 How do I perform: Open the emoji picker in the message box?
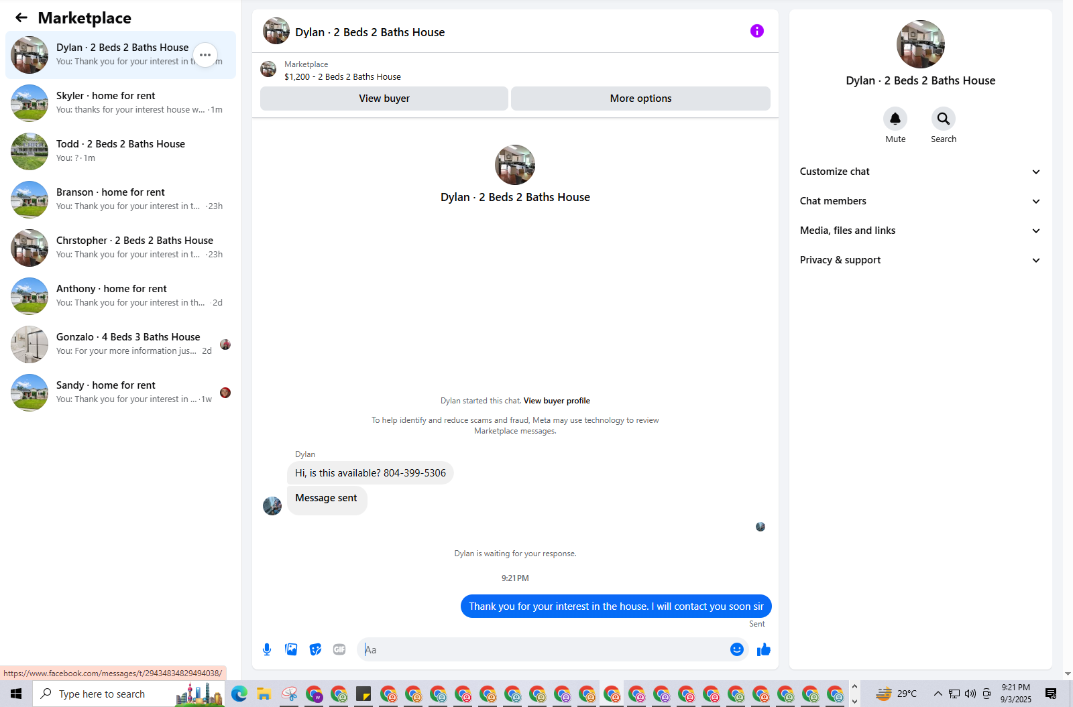[737, 649]
